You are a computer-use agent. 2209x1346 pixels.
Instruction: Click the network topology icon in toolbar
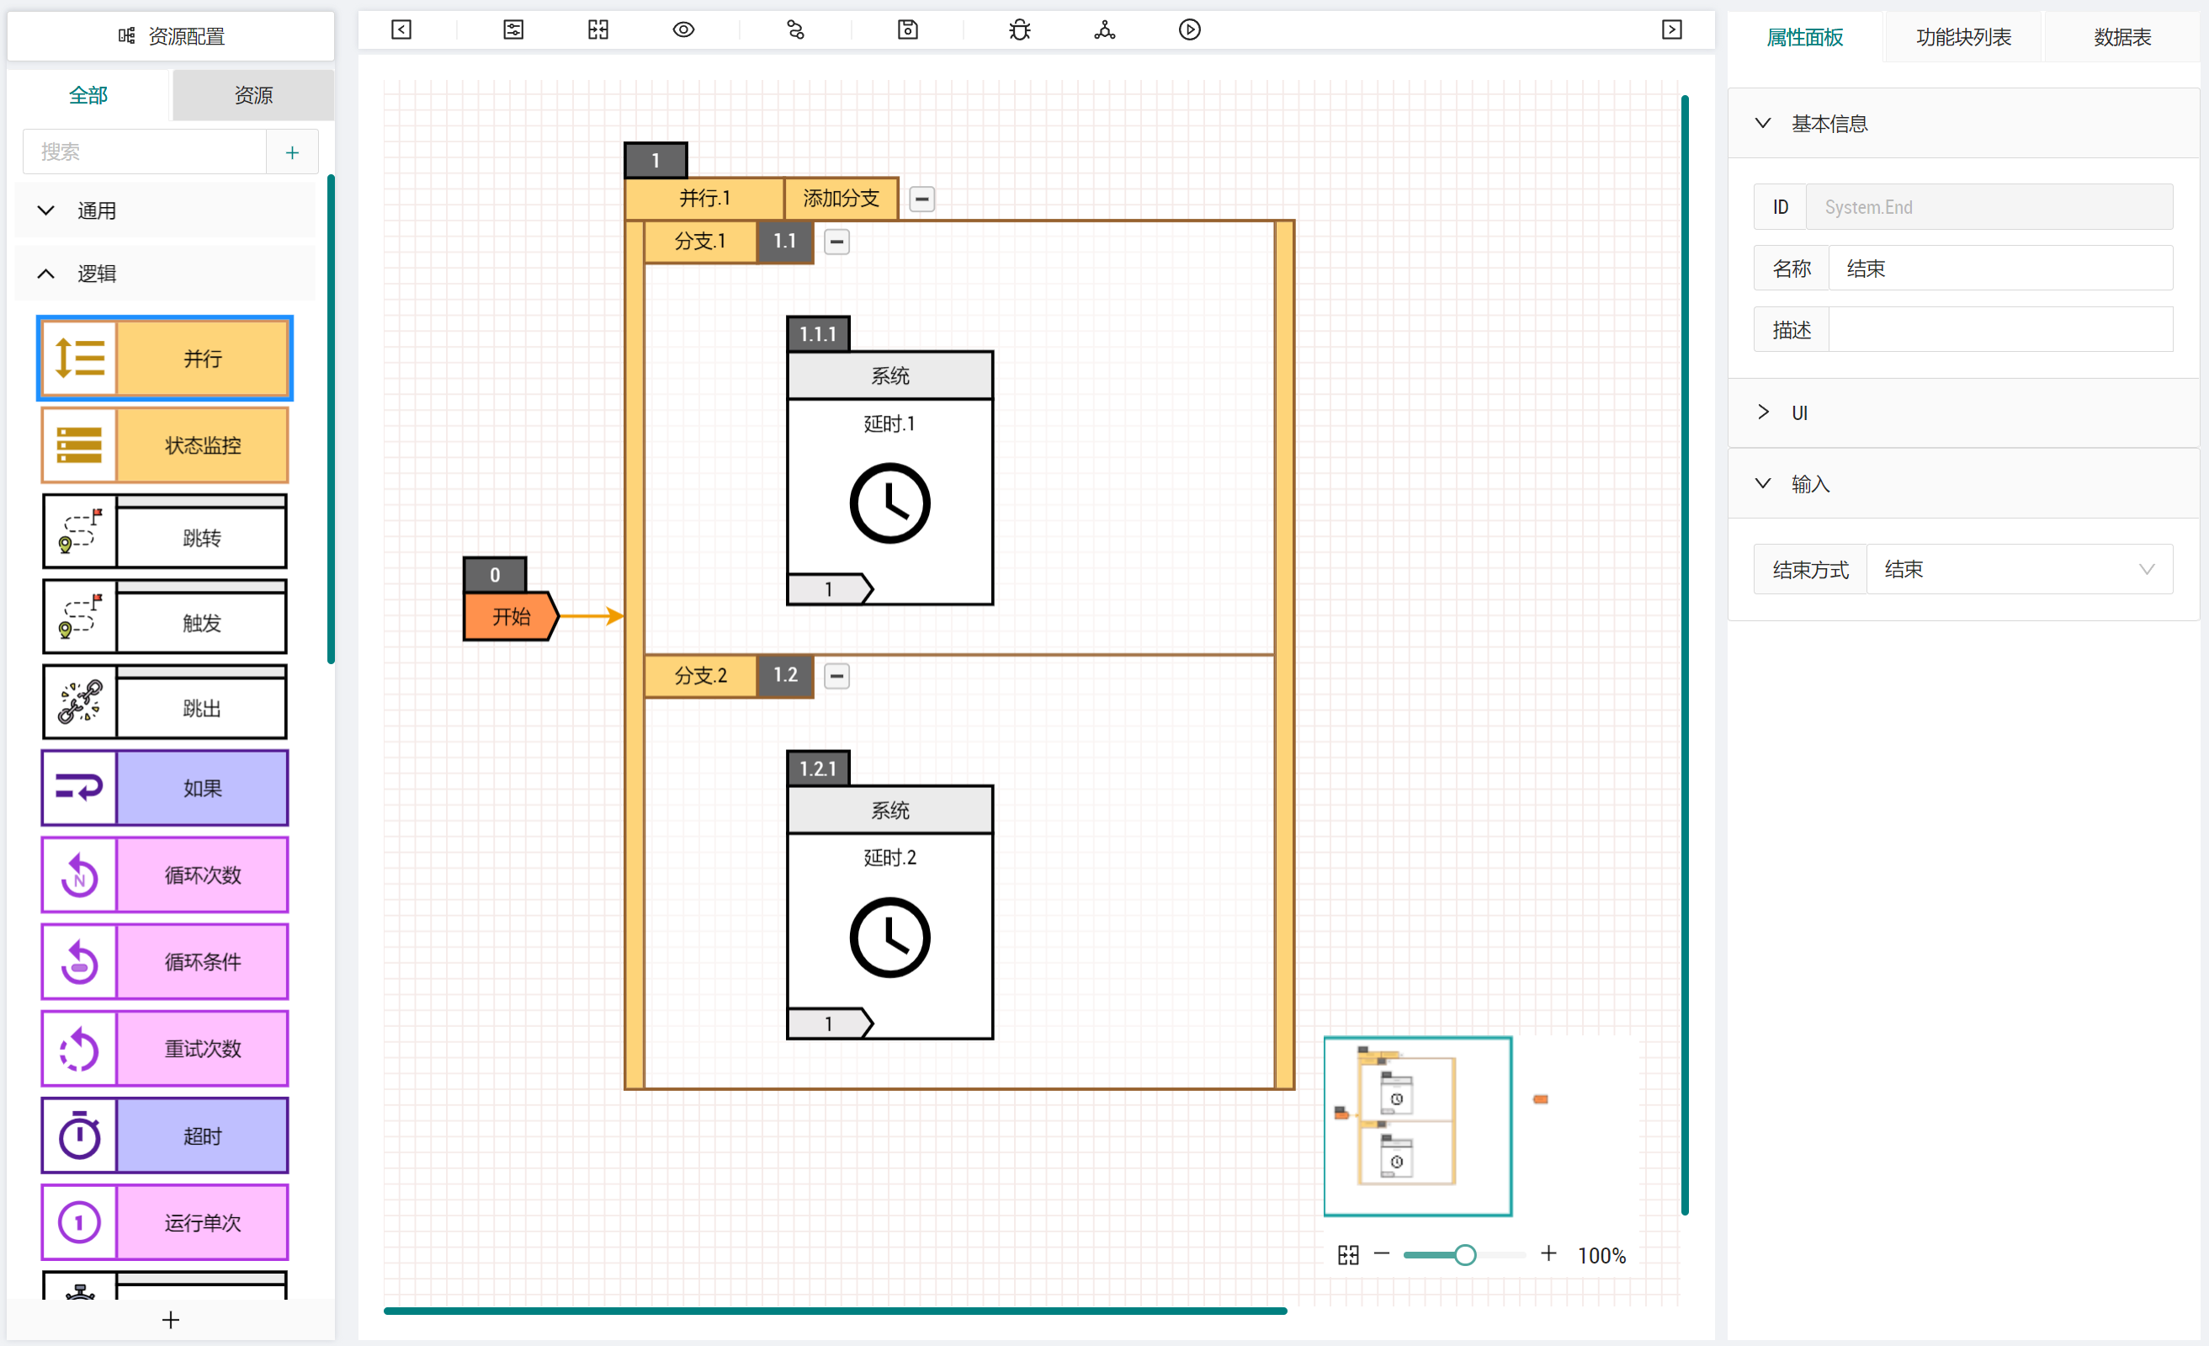coord(1104,29)
